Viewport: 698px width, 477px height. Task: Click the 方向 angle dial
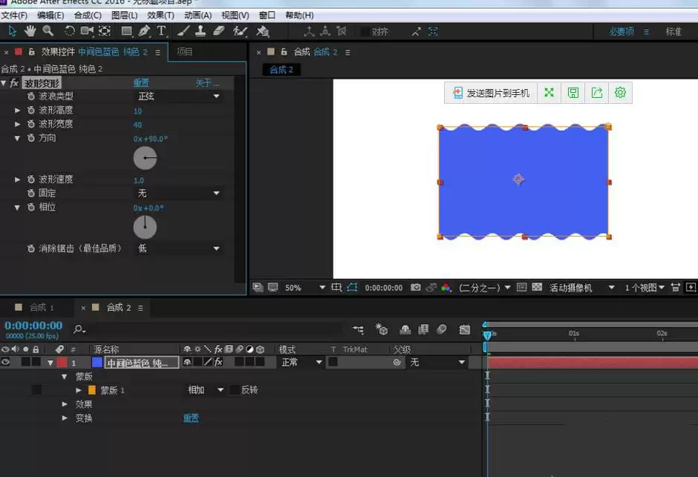(145, 158)
